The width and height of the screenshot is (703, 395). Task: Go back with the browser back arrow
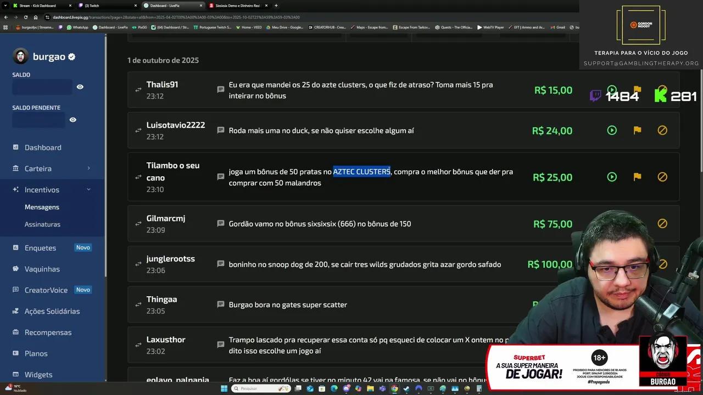click(x=5, y=17)
